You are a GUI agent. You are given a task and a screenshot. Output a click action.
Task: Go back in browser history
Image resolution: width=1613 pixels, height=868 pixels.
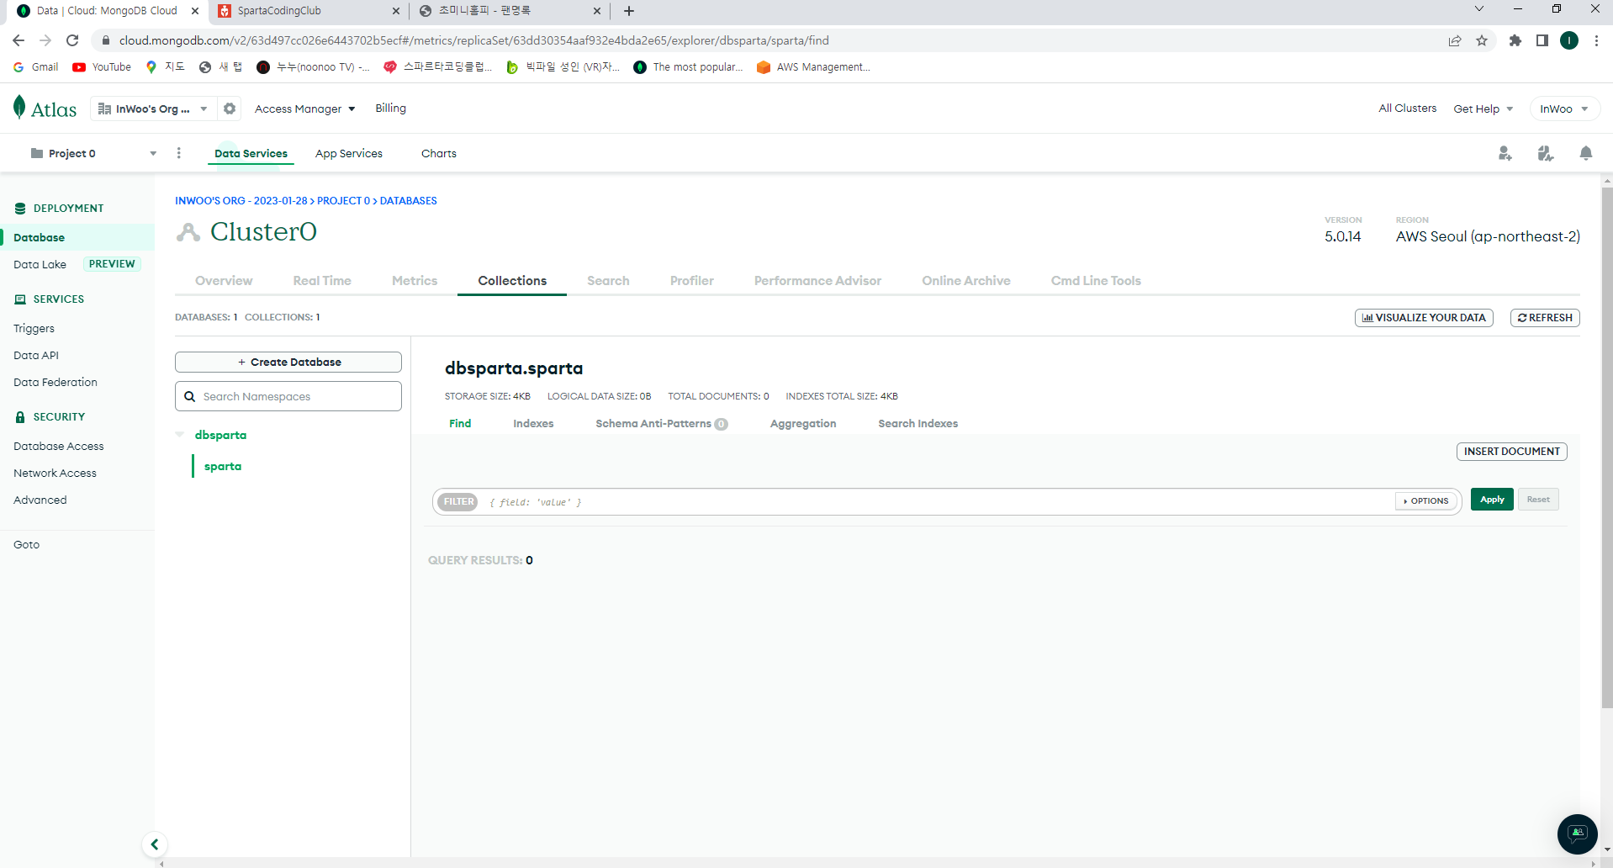click(x=19, y=40)
